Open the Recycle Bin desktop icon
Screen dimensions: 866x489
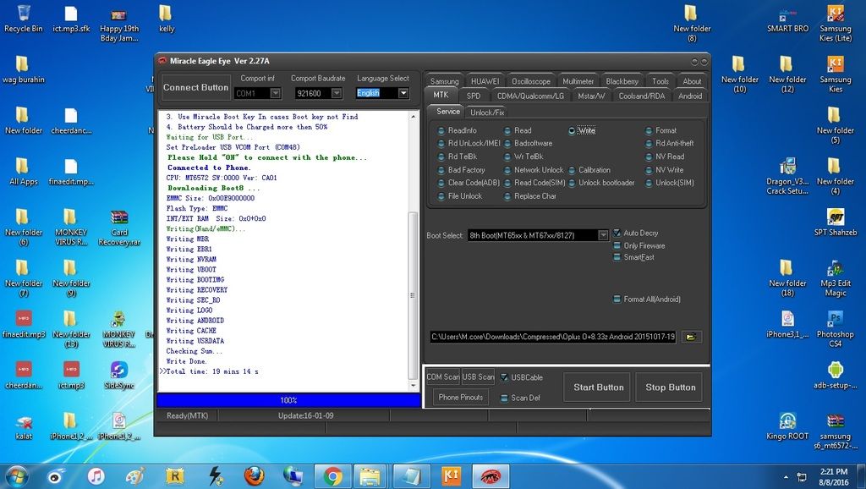(x=23, y=19)
